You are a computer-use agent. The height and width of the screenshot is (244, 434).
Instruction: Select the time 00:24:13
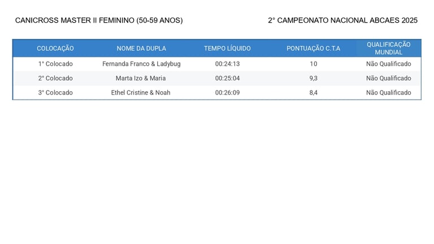click(227, 64)
